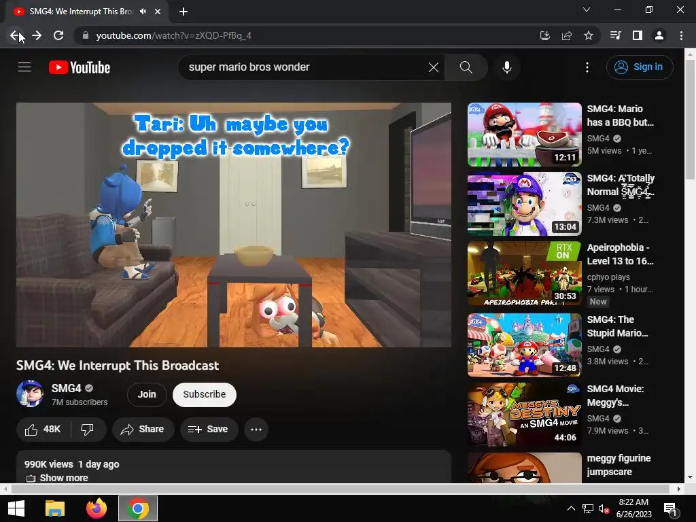
Task: Click the install app icon in address bar
Action: (x=545, y=35)
